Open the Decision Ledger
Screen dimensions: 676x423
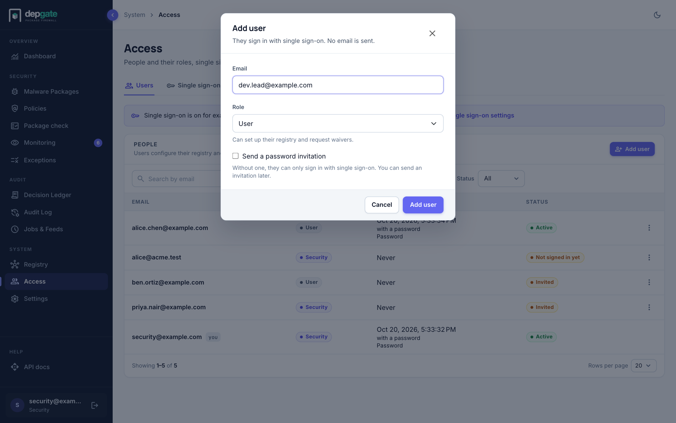[56, 195]
